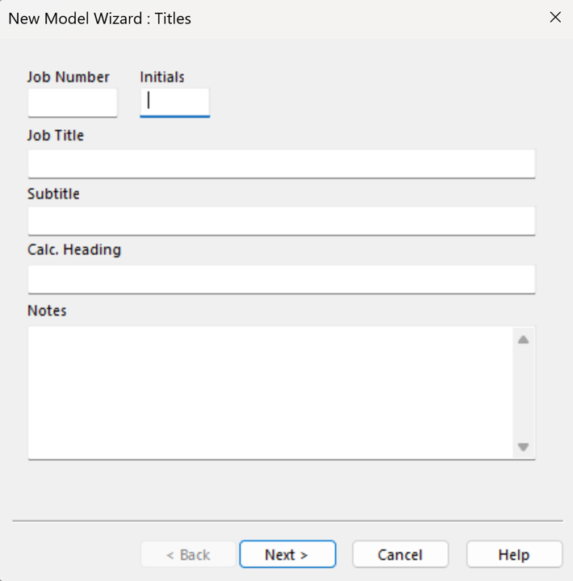
Task: Click the Job Number input field
Action: [73, 102]
